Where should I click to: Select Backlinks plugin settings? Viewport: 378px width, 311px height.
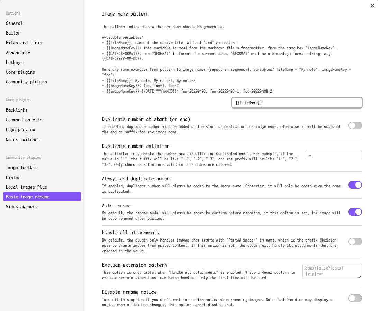coord(17,110)
